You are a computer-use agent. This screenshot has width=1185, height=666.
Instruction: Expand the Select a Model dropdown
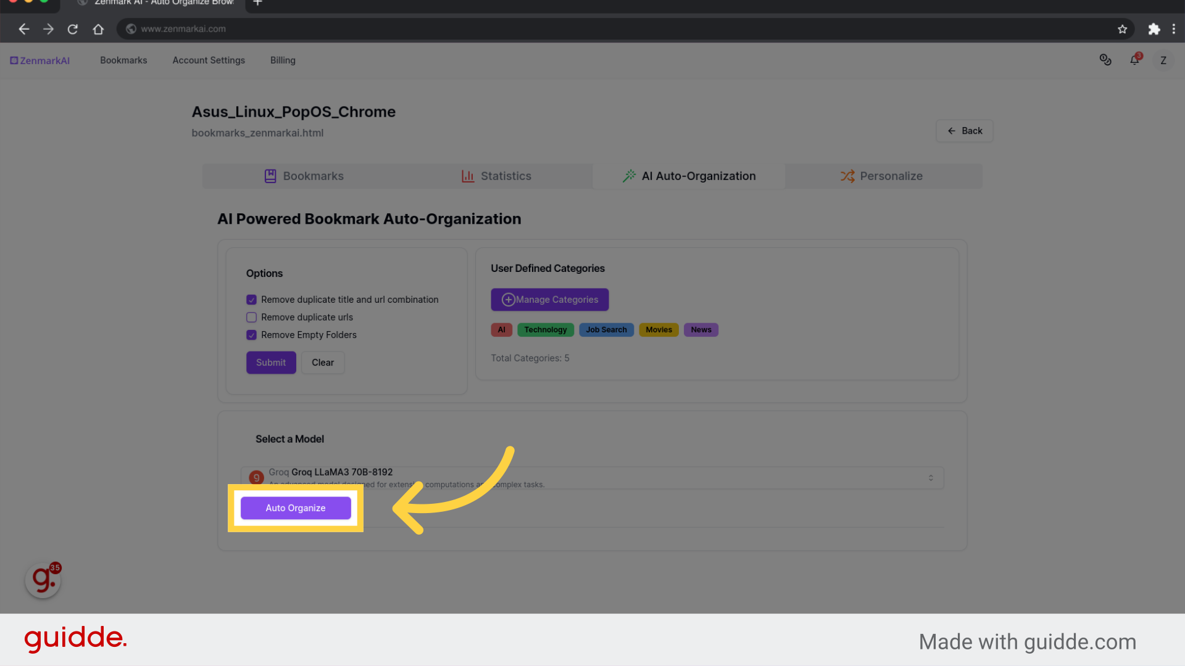[x=592, y=478]
